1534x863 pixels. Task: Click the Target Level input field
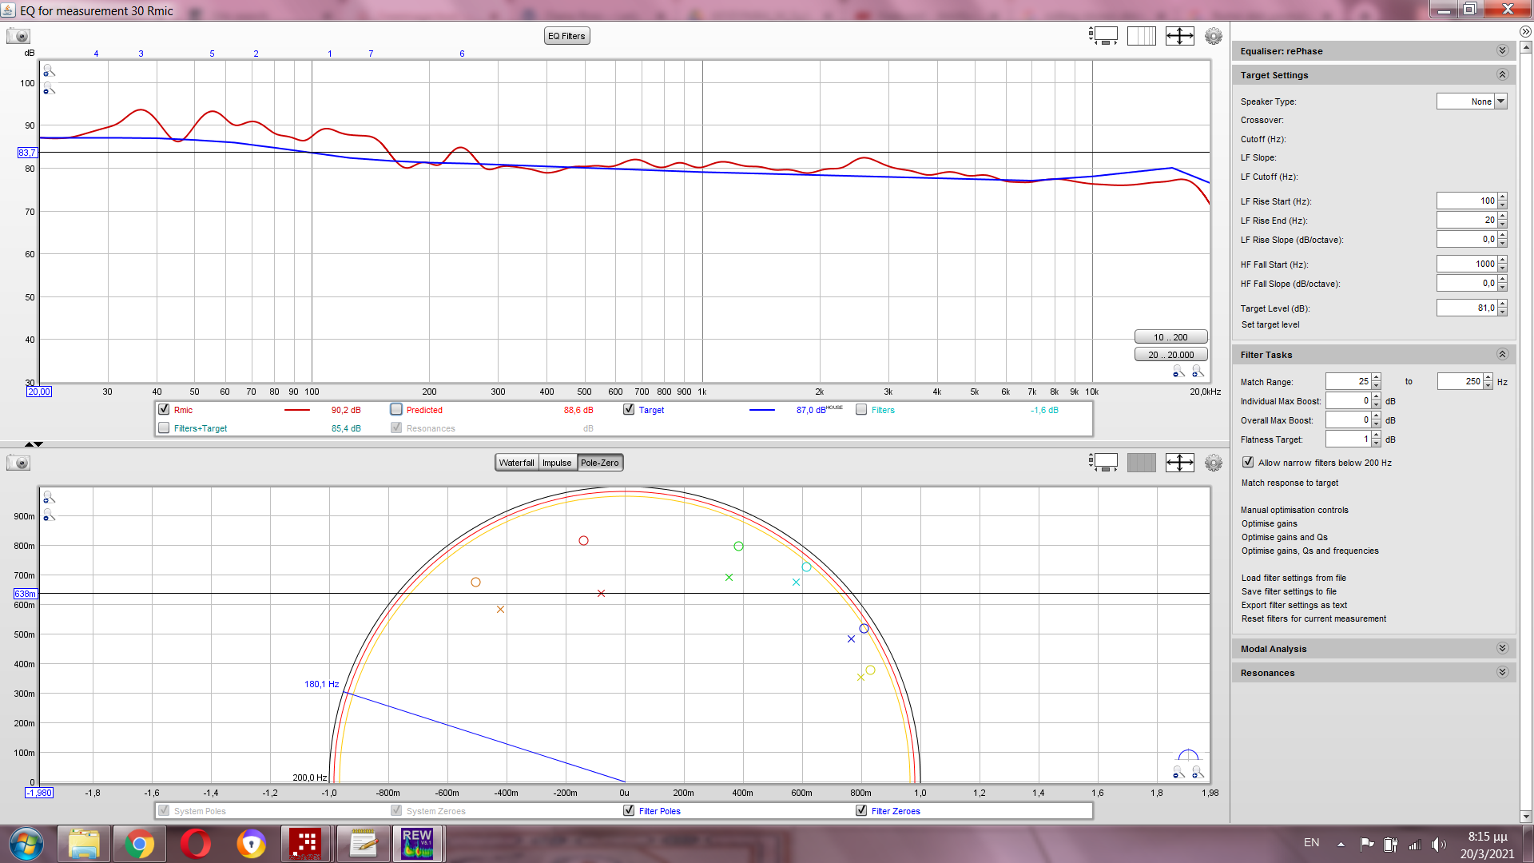[x=1466, y=308]
